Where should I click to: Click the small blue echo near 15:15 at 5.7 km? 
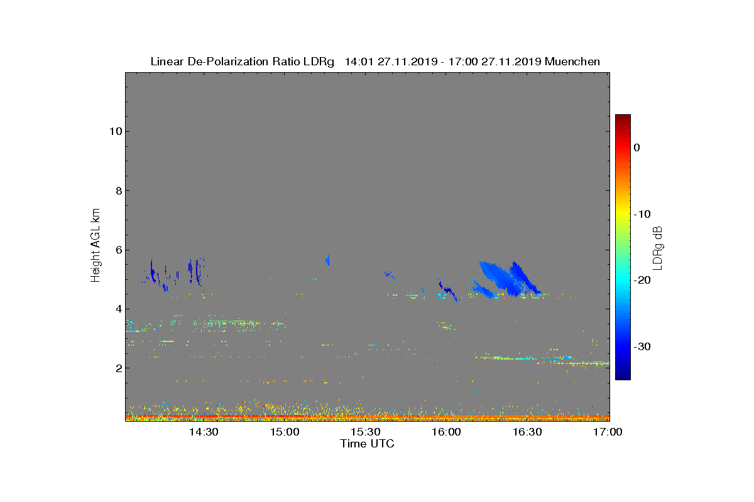pos(327,260)
